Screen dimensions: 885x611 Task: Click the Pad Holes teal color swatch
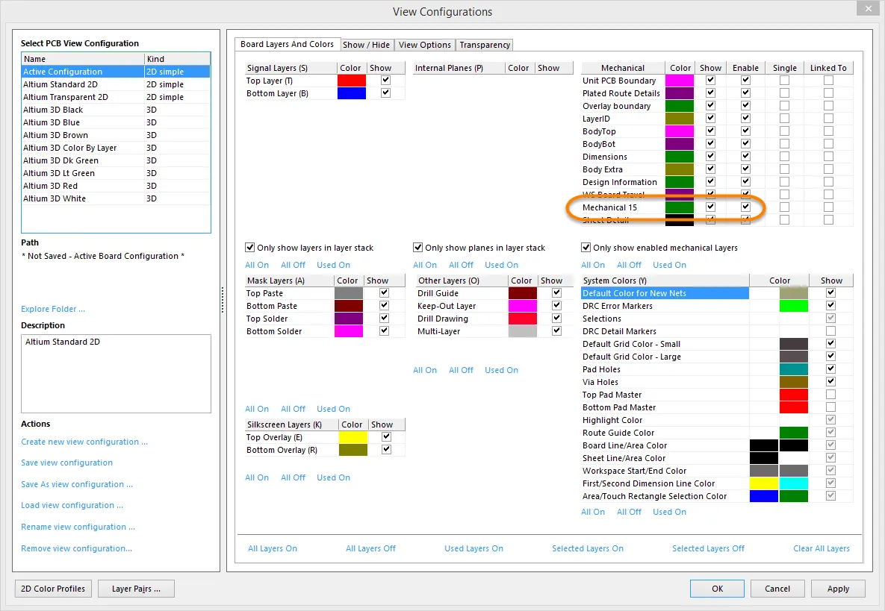(x=794, y=369)
